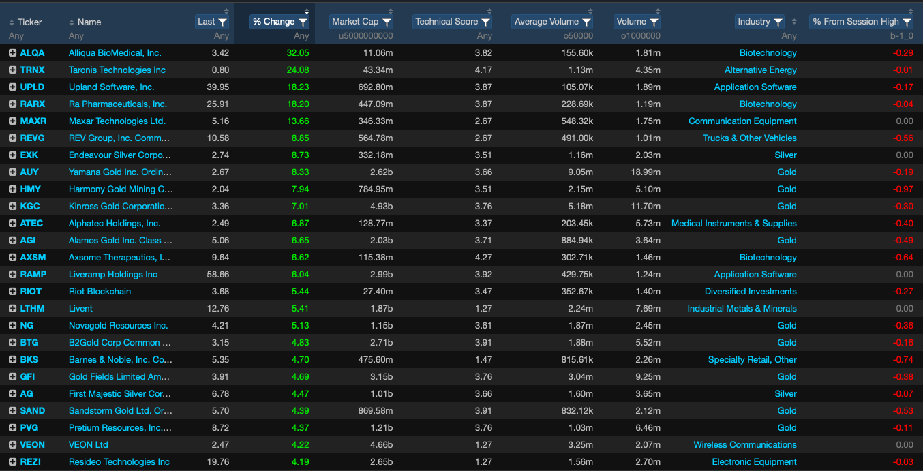Image resolution: width=923 pixels, height=471 pixels.
Task: Expand the NG row plus icon
Action: tap(12, 326)
